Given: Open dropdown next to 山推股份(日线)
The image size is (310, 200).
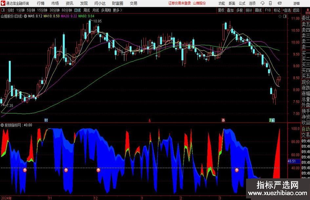Looking at the screenshot, I should 26,16.
